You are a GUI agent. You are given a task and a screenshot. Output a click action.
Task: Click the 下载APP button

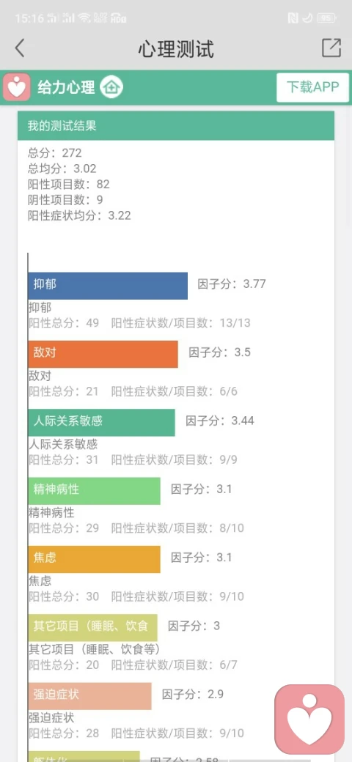coord(312,87)
